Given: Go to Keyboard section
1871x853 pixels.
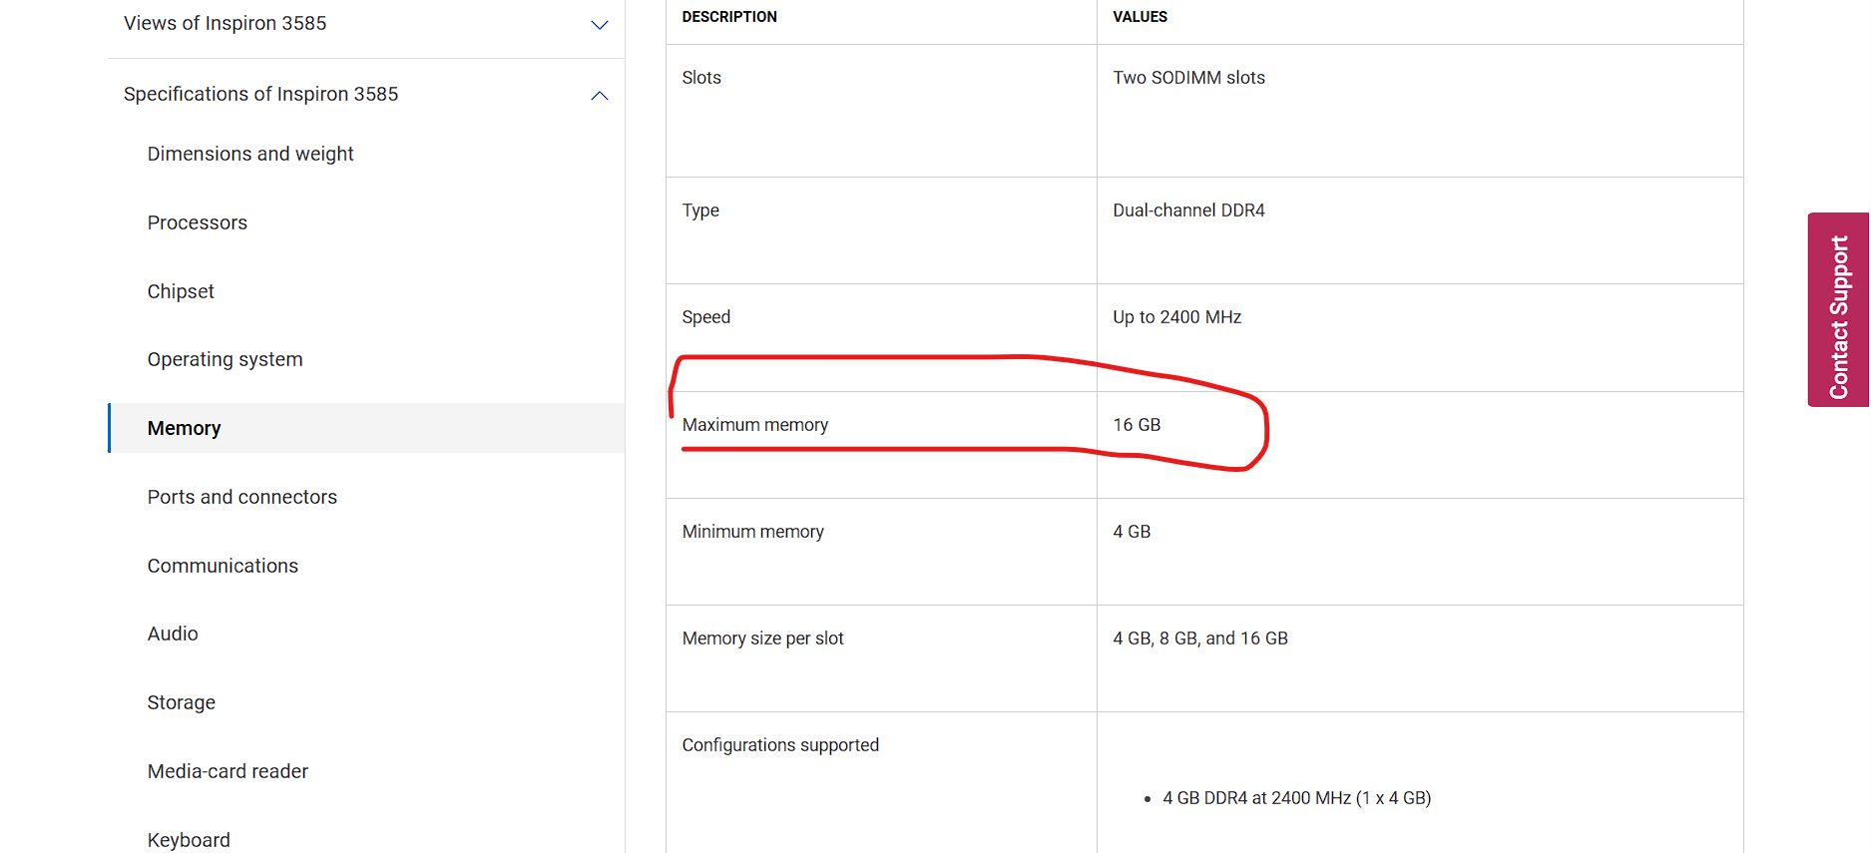Looking at the screenshot, I should tap(189, 840).
